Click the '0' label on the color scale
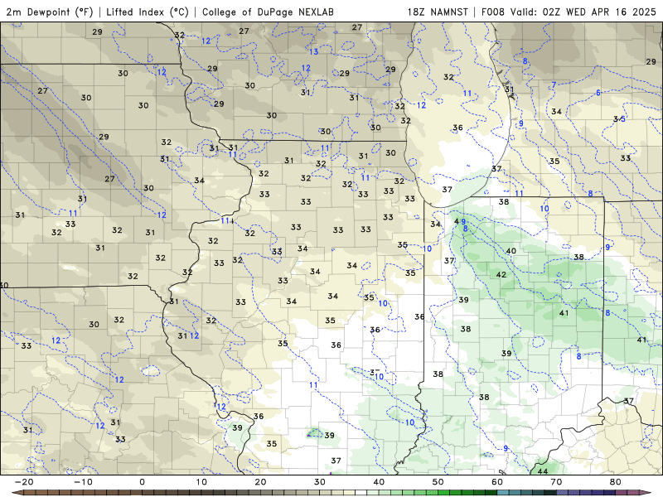The height and width of the screenshot is (497, 663). pos(142,482)
